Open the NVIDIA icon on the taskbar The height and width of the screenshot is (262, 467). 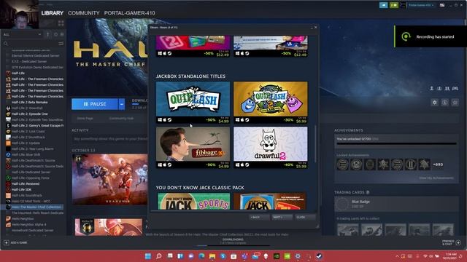(x=277, y=256)
